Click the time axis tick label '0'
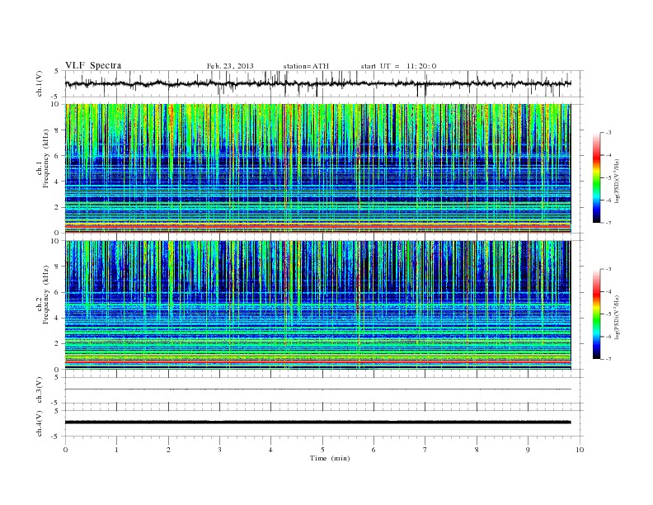Screen dimensions: 653x505 coord(65,450)
